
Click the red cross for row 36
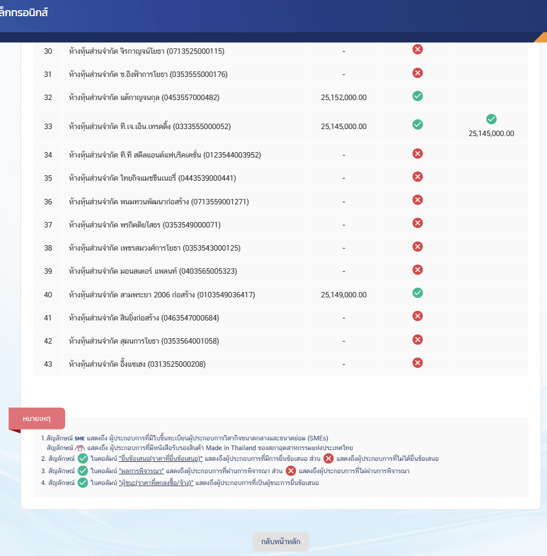pos(417,199)
